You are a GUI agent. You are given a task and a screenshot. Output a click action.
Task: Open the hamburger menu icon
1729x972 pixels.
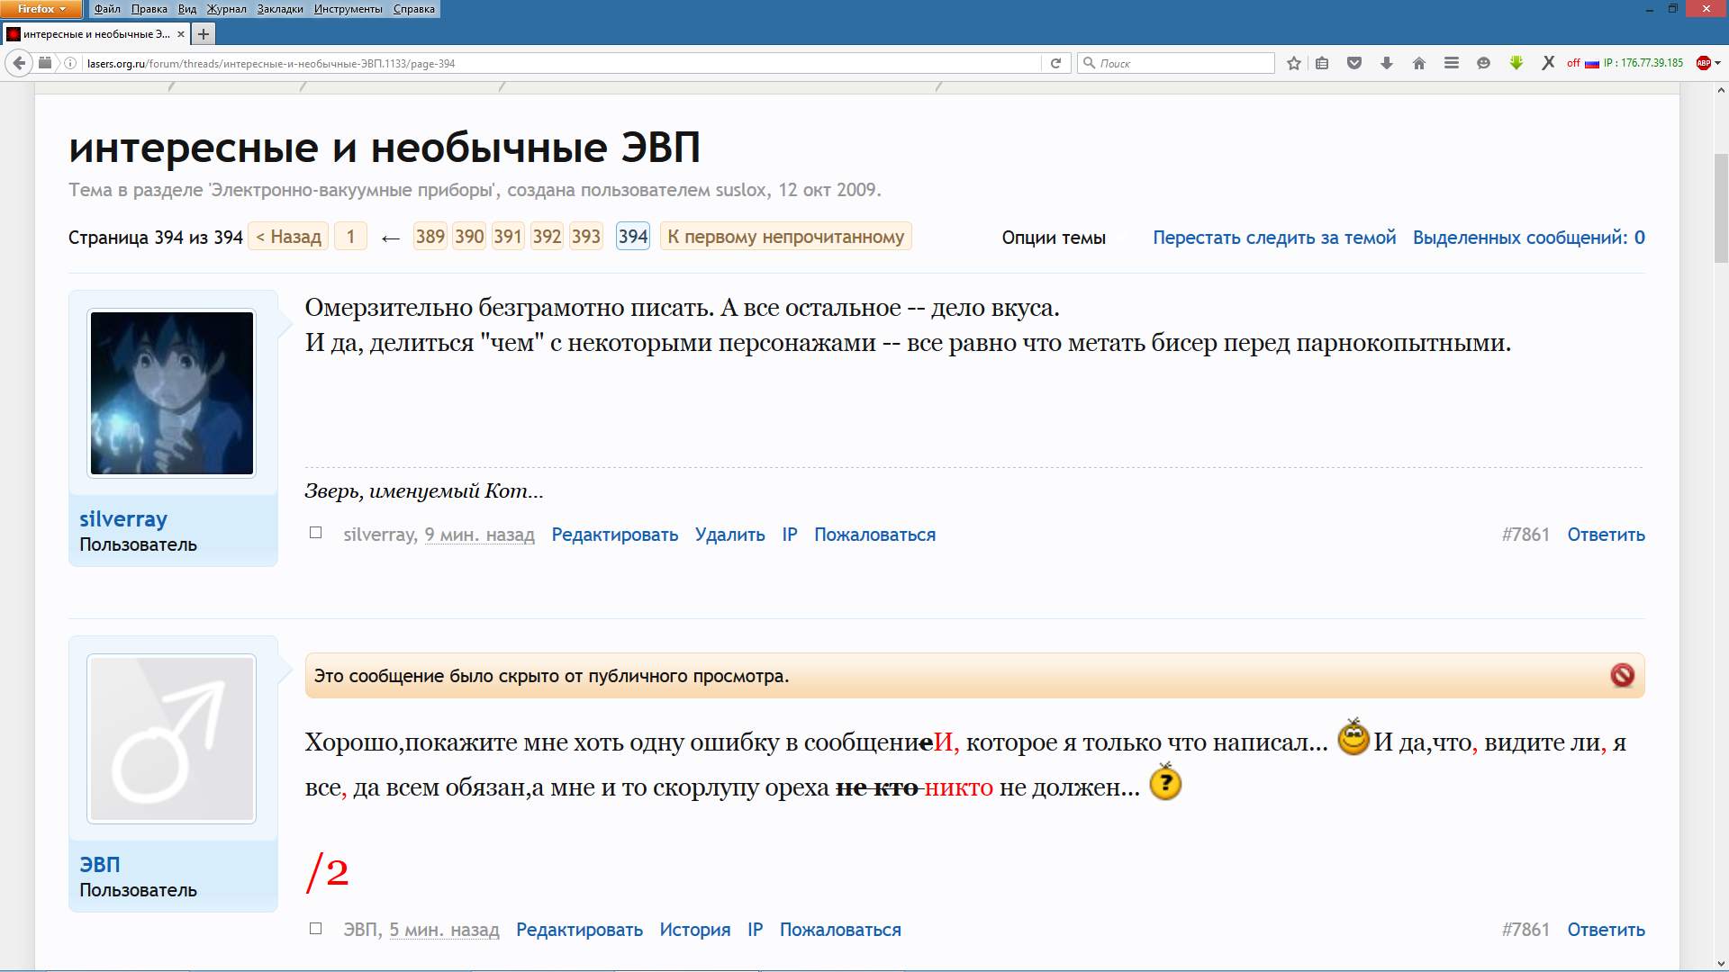click(x=1452, y=63)
